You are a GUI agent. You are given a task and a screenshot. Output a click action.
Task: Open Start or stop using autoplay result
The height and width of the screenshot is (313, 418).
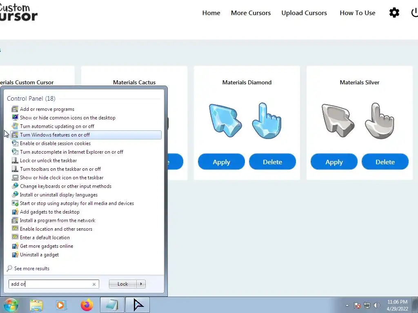point(86,203)
